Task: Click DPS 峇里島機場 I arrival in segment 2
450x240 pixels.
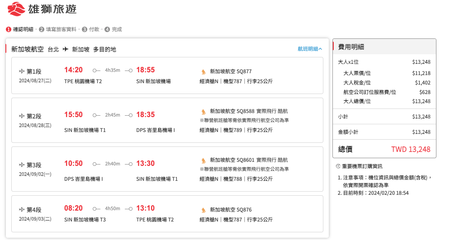Action: (x=156, y=130)
